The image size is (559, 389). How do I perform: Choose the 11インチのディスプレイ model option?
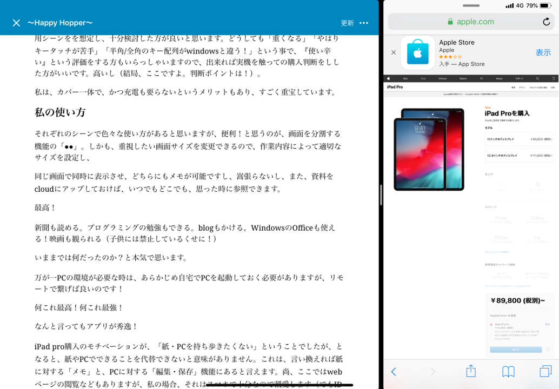(519, 139)
